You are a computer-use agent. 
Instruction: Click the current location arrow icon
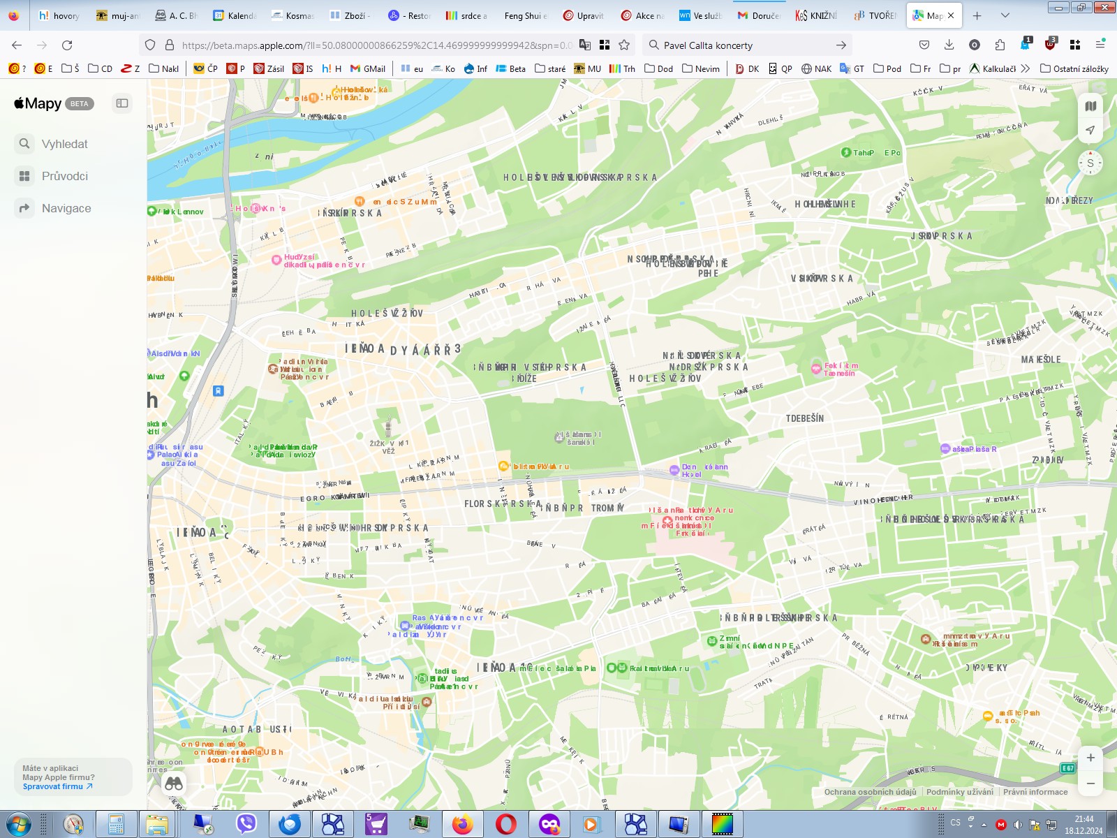pyautogui.click(x=1090, y=128)
